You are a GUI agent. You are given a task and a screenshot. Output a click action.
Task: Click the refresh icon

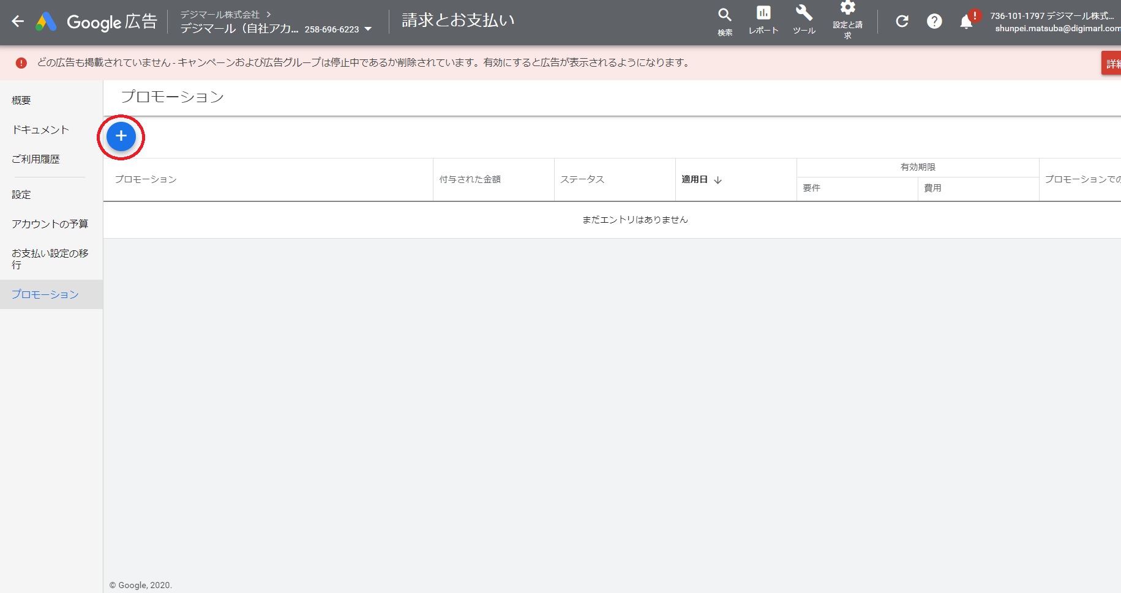[x=902, y=21]
